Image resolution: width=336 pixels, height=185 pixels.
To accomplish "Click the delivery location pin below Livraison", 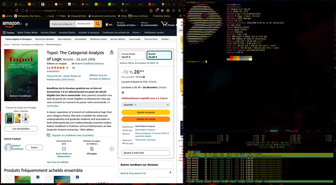I will click(x=123, y=93).
